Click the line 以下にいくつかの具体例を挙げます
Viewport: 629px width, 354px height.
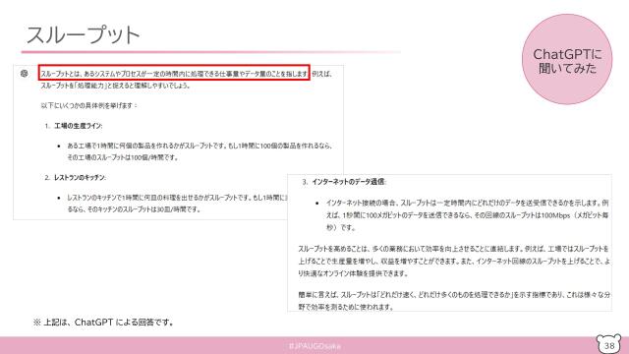point(89,105)
